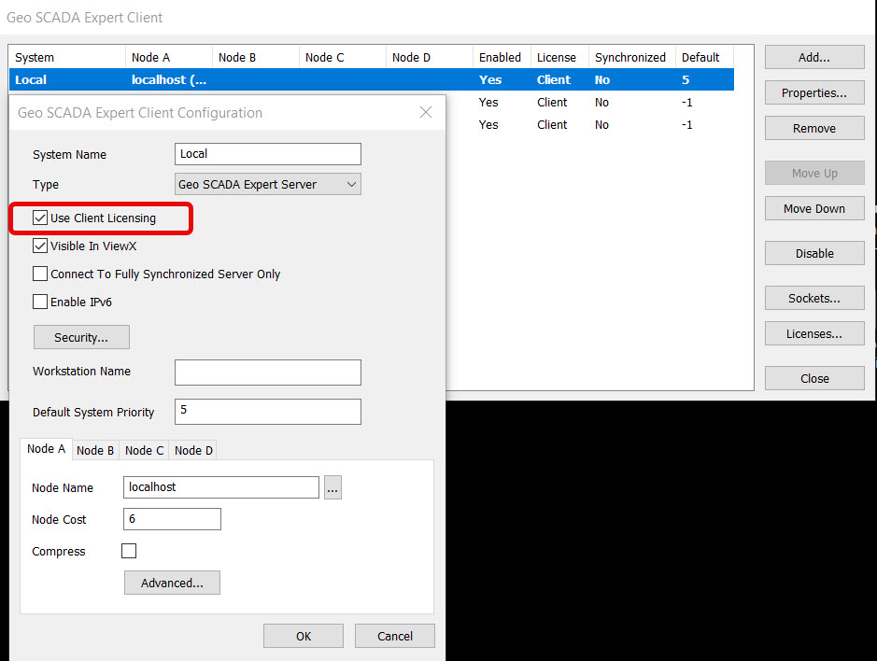Screen dimensions: 877x661
Task: Close the Client Configuration dialog with X
Action: pos(426,112)
